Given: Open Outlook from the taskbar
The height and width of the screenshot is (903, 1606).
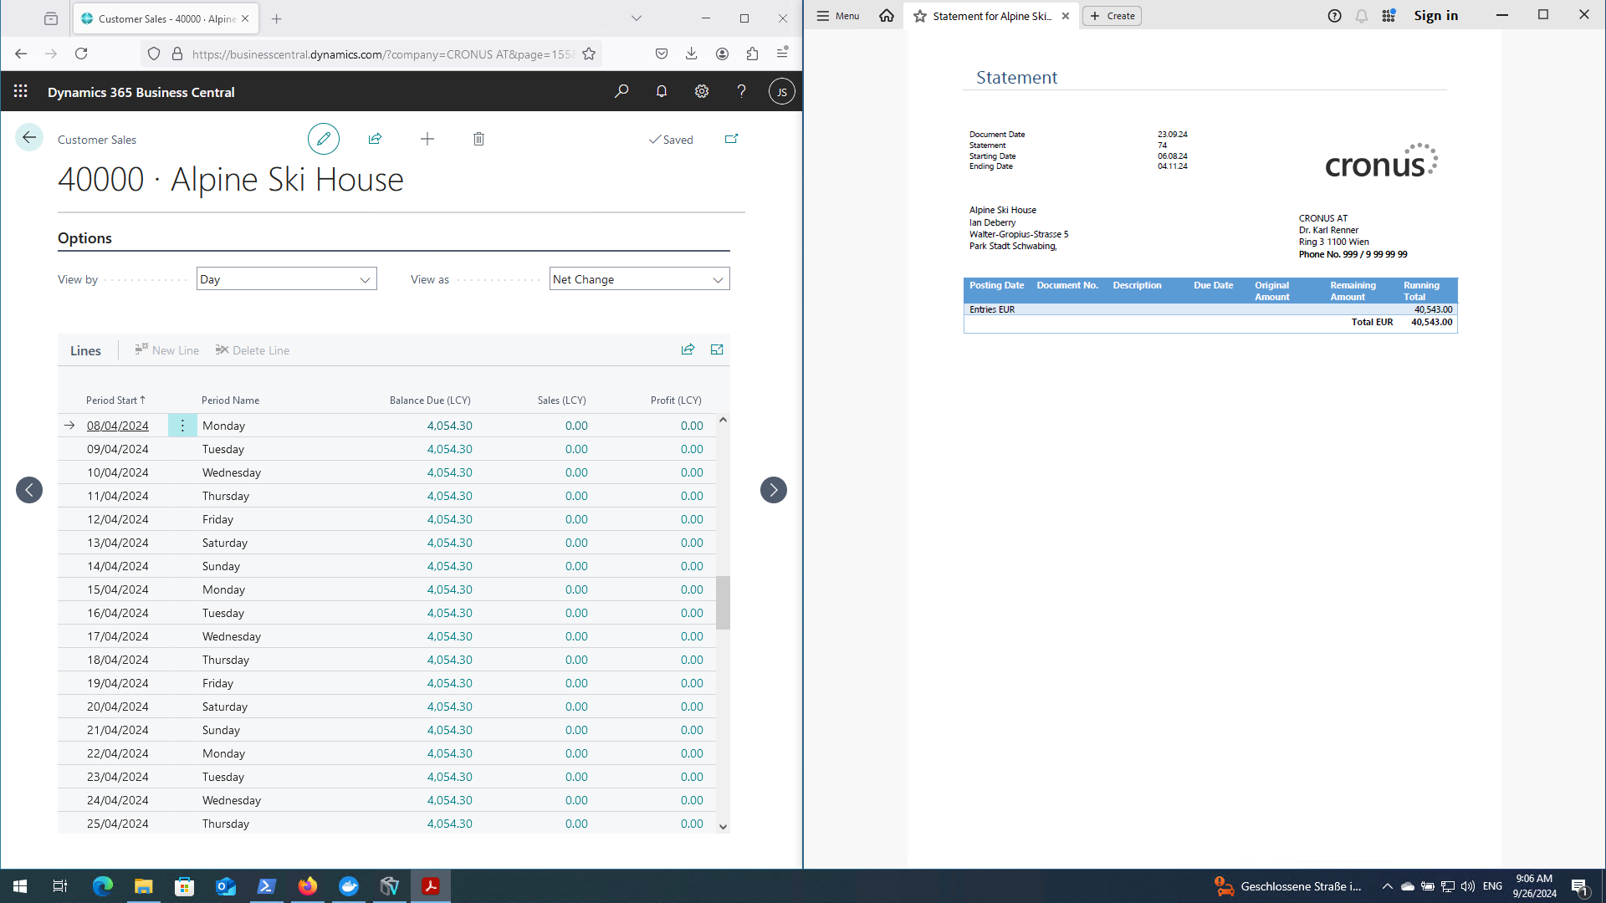Looking at the screenshot, I should click(226, 886).
